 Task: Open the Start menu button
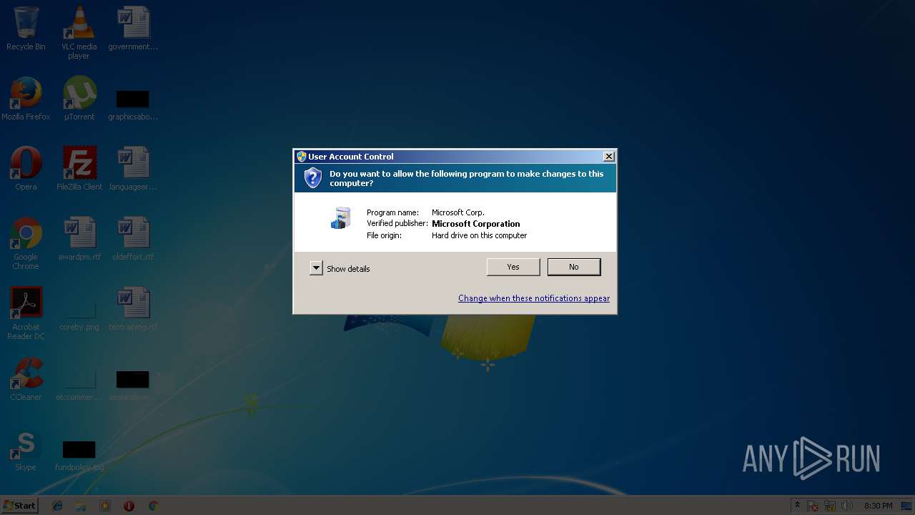[20, 506]
